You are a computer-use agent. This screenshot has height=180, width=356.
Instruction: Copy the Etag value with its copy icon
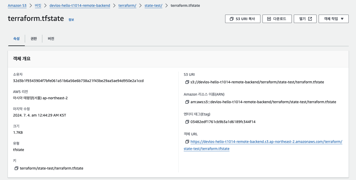coord(187,122)
